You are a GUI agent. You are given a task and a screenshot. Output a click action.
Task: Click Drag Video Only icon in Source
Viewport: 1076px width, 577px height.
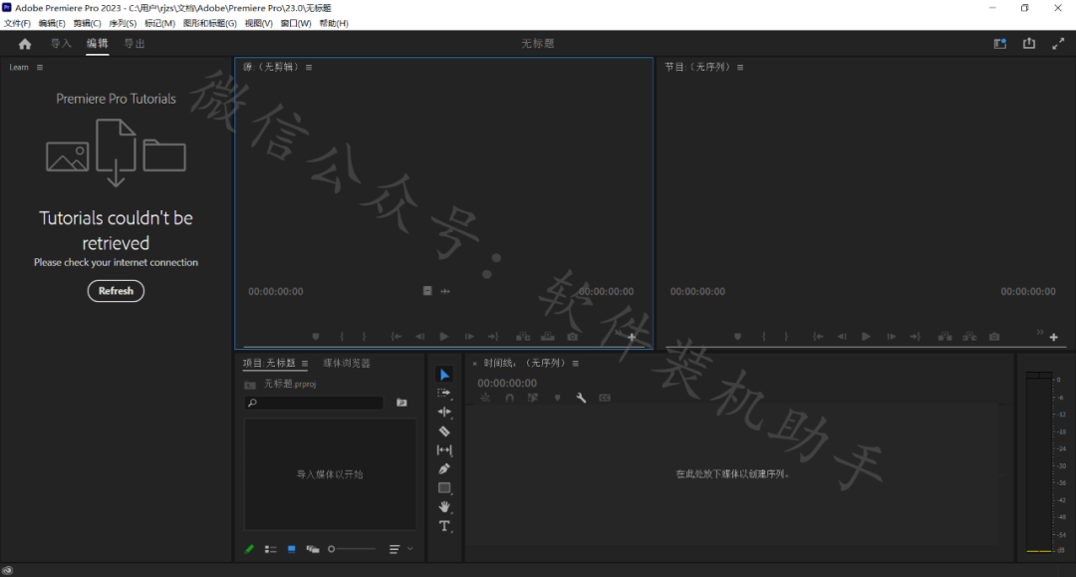pyautogui.click(x=427, y=291)
